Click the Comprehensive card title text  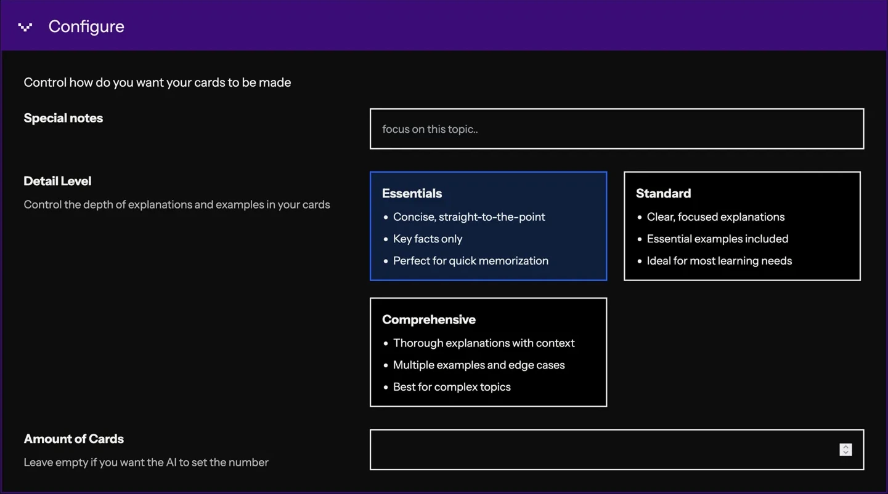[428, 319]
